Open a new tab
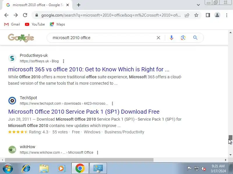233x174 pixels. [79, 5]
